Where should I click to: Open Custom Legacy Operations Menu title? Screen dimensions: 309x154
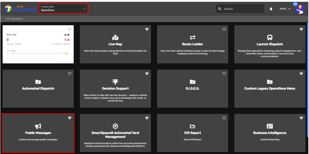270,88
